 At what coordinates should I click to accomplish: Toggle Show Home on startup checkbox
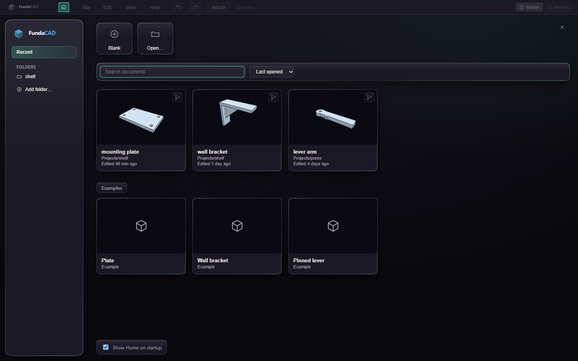tap(106, 347)
